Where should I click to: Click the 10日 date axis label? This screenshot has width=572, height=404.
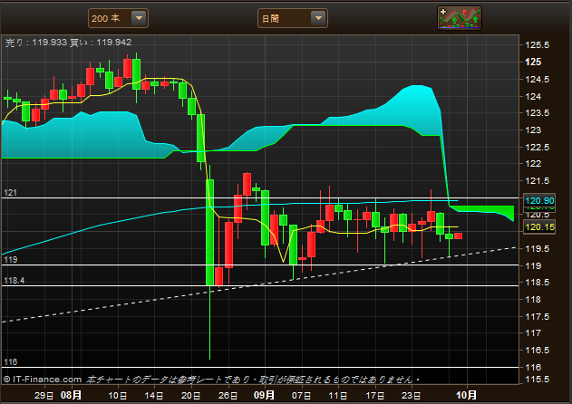coord(118,395)
